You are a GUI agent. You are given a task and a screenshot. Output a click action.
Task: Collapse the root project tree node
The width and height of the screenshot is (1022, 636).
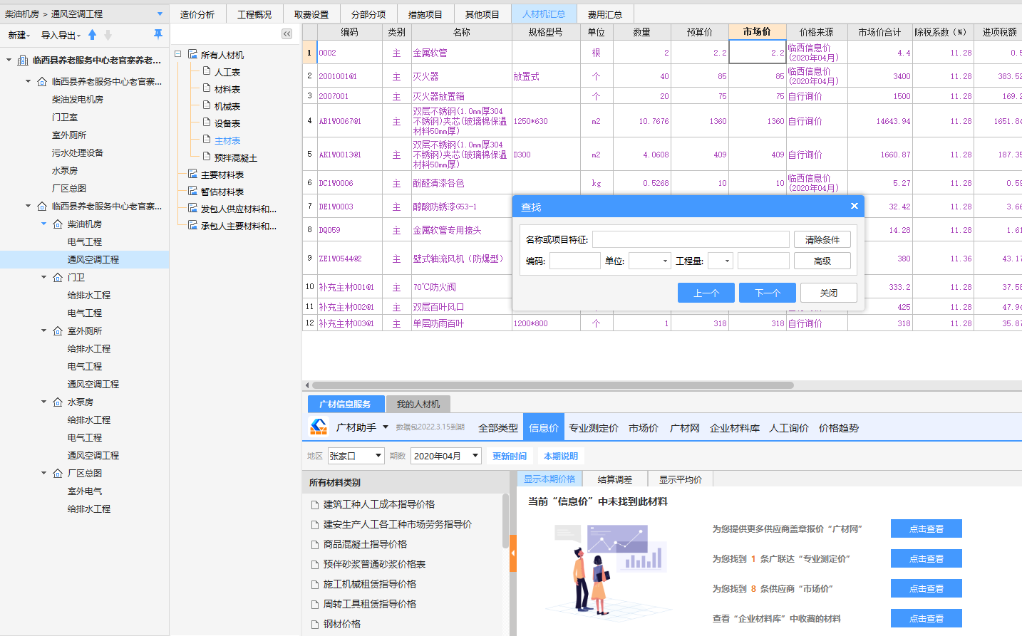click(x=9, y=61)
